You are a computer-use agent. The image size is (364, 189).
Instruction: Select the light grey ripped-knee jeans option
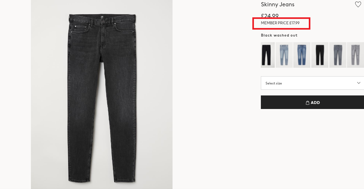355,55
